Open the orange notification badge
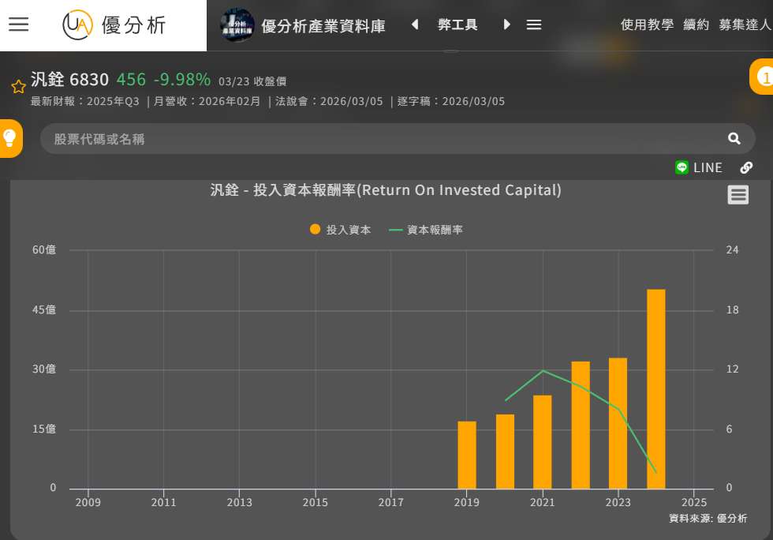The width and height of the screenshot is (773, 540). tap(763, 77)
